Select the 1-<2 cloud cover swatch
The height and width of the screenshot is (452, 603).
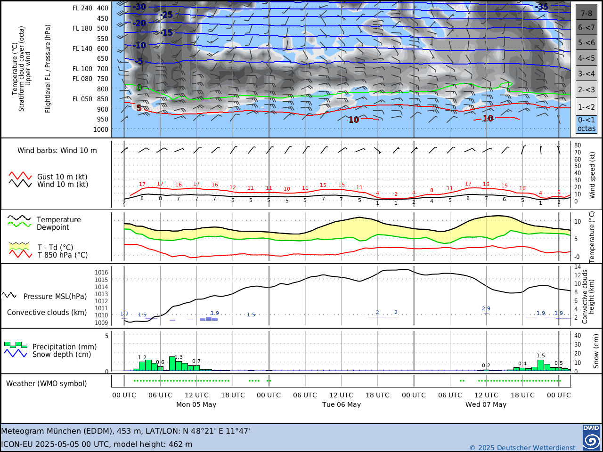[587, 106]
